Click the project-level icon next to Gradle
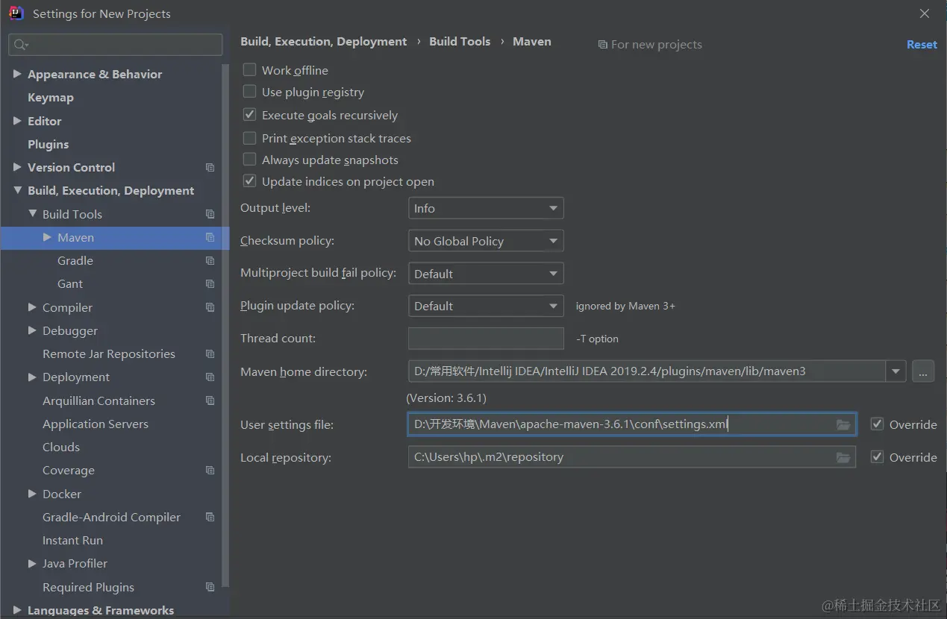This screenshot has width=947, height=619. click(210, 261)
